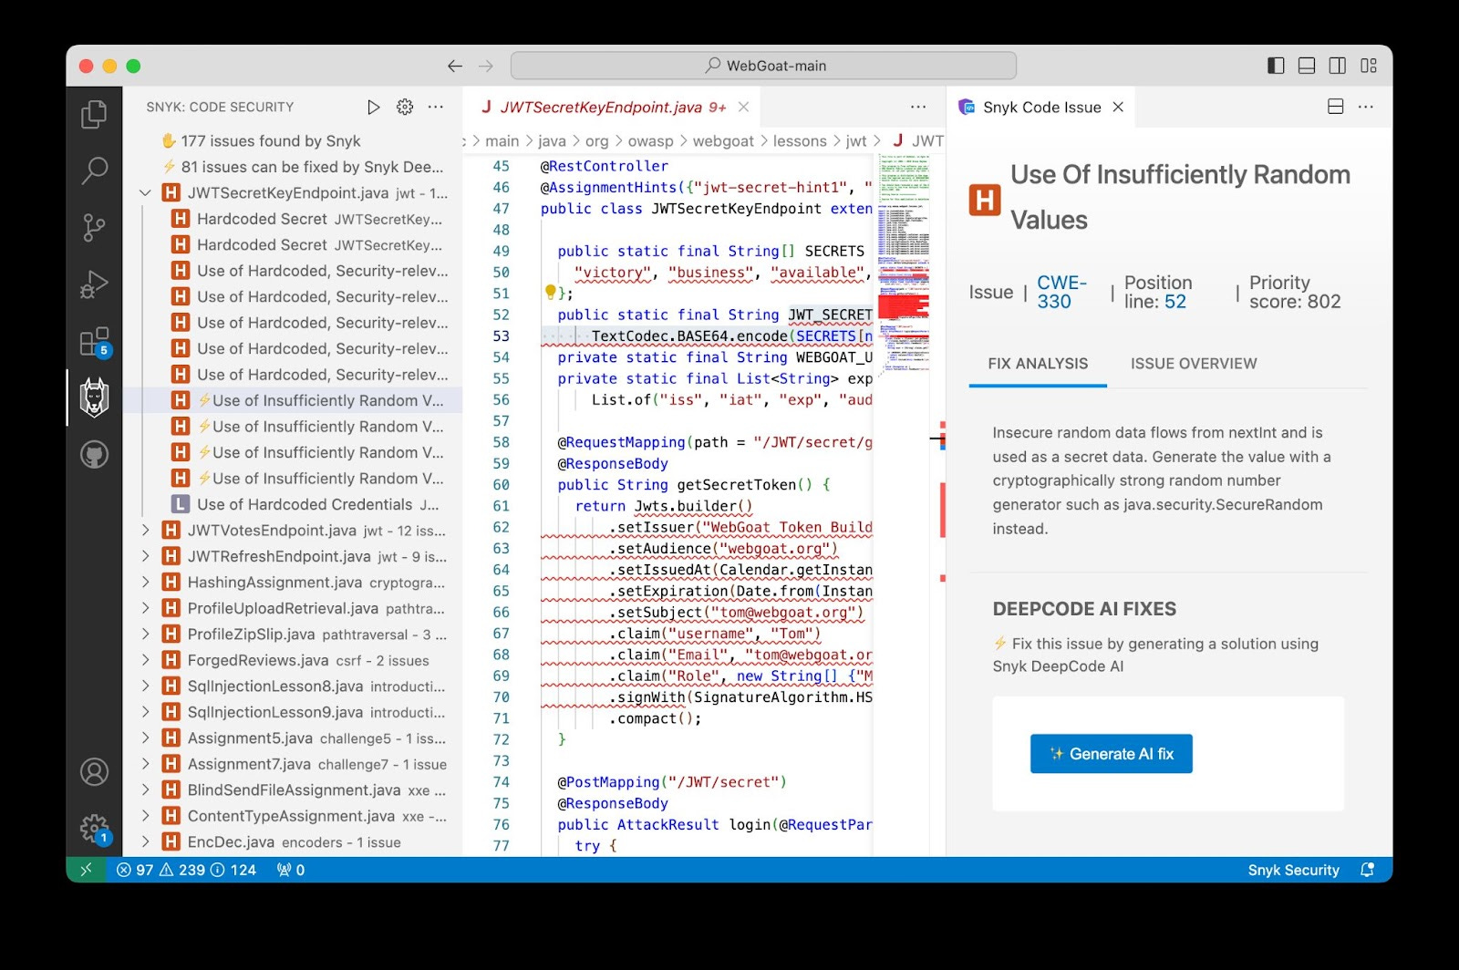Expand HashingAssignment.java issues
Viewport: 1459px width, 970px height.
(145, 583)
